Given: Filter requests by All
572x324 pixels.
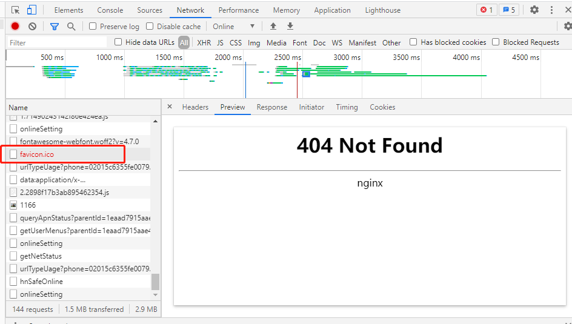Looking at the screenshot, I should 184,42.
